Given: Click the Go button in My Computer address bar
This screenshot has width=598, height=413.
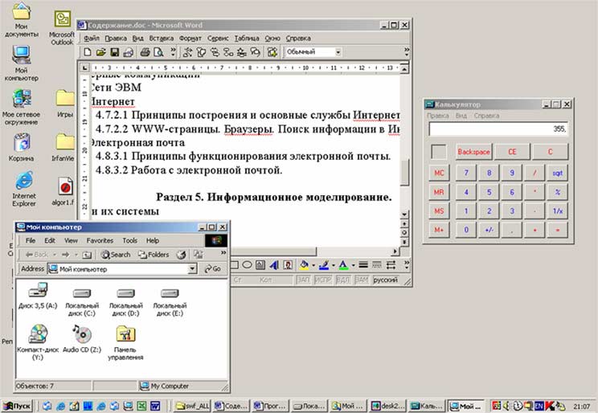Looking at the screenshot, I should click(x=213, y=269).
